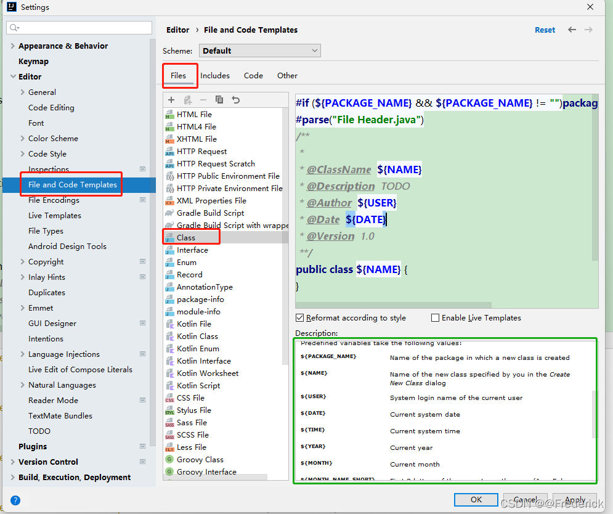
Task: Click the Plugins project-level indicator icon
Action: pyautogui.click(x=143, y=446)
